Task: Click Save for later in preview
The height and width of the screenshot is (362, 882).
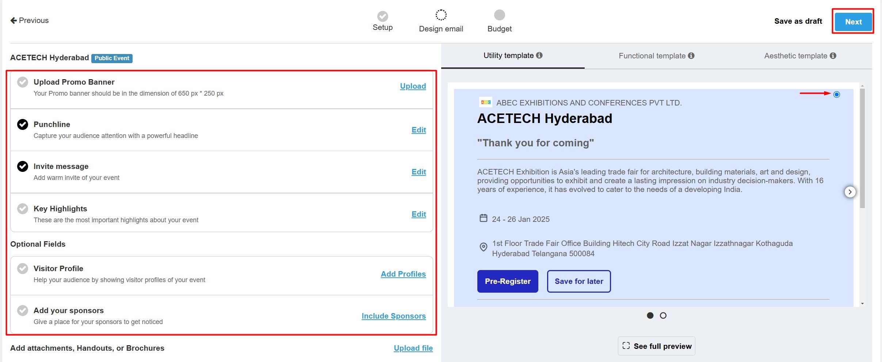Action: [x=579, y=281]
